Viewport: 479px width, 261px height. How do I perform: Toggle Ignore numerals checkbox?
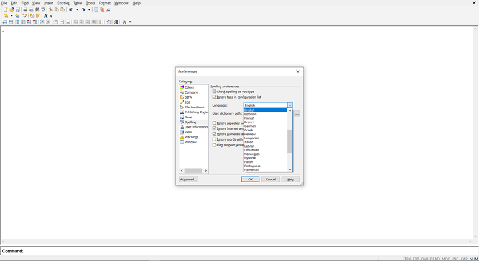click(x=215, y=134)
